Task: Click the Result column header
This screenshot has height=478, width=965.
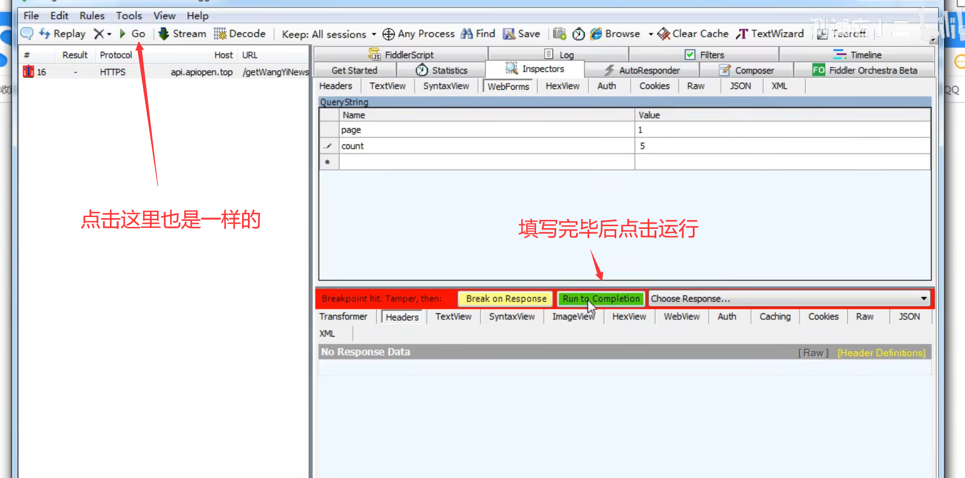Action: coord(75,55)
